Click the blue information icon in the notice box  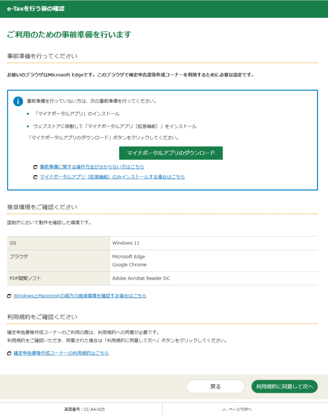click(18, 101)
